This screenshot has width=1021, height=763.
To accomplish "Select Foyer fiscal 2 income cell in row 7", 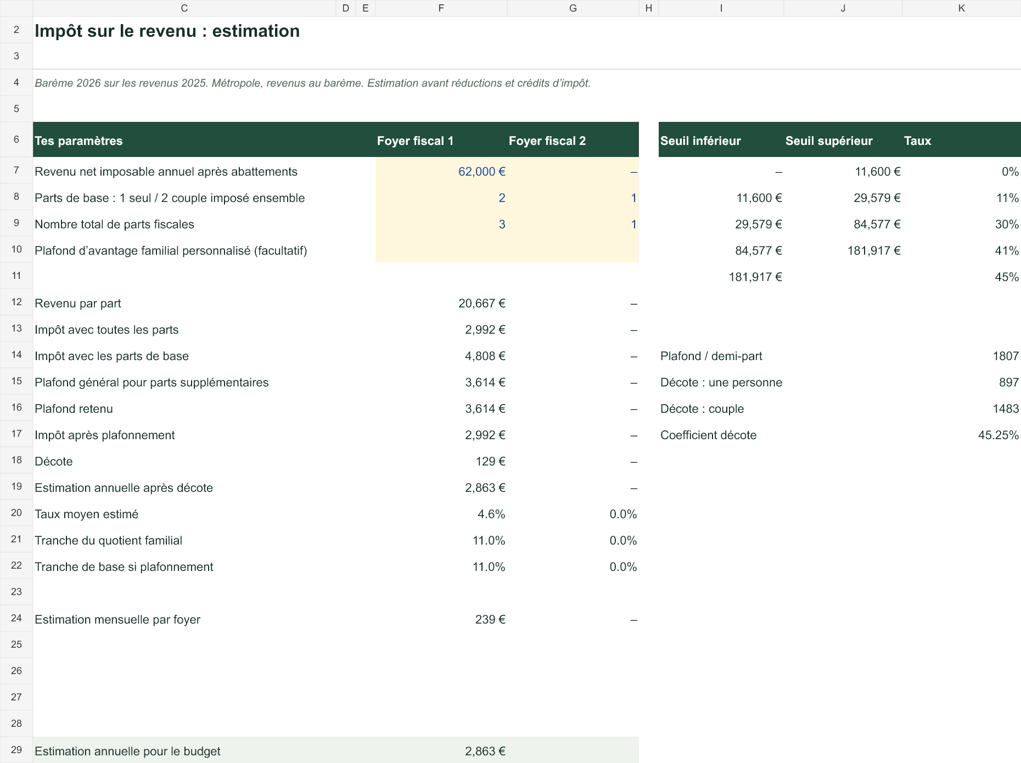I will tap(573, 171).
